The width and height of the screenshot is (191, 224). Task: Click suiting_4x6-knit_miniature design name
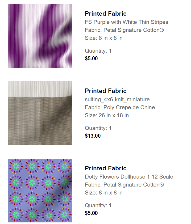(117, 99)
